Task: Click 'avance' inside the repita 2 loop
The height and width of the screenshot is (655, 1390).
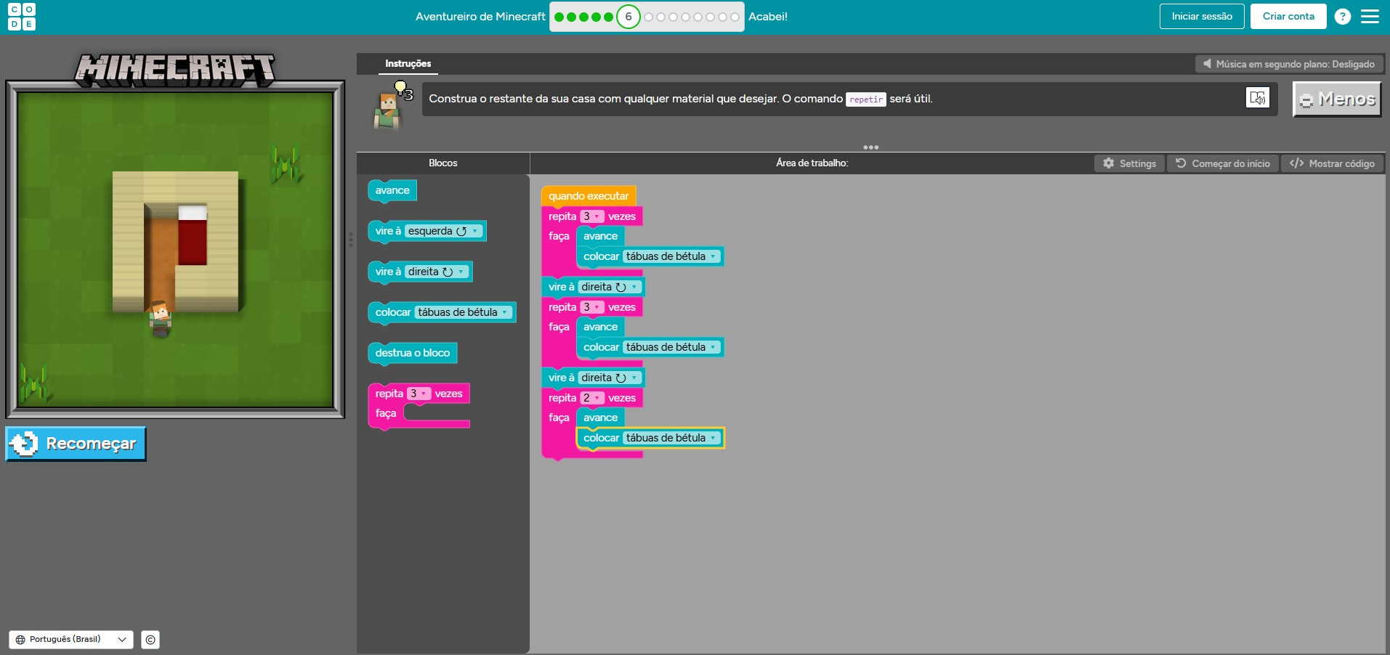Action: point(600,418)
